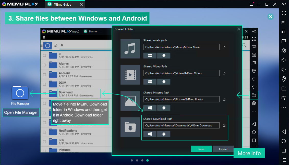Edit the Shared Video Path
Viewport: 289px width, 165px height.
point(224,73)
